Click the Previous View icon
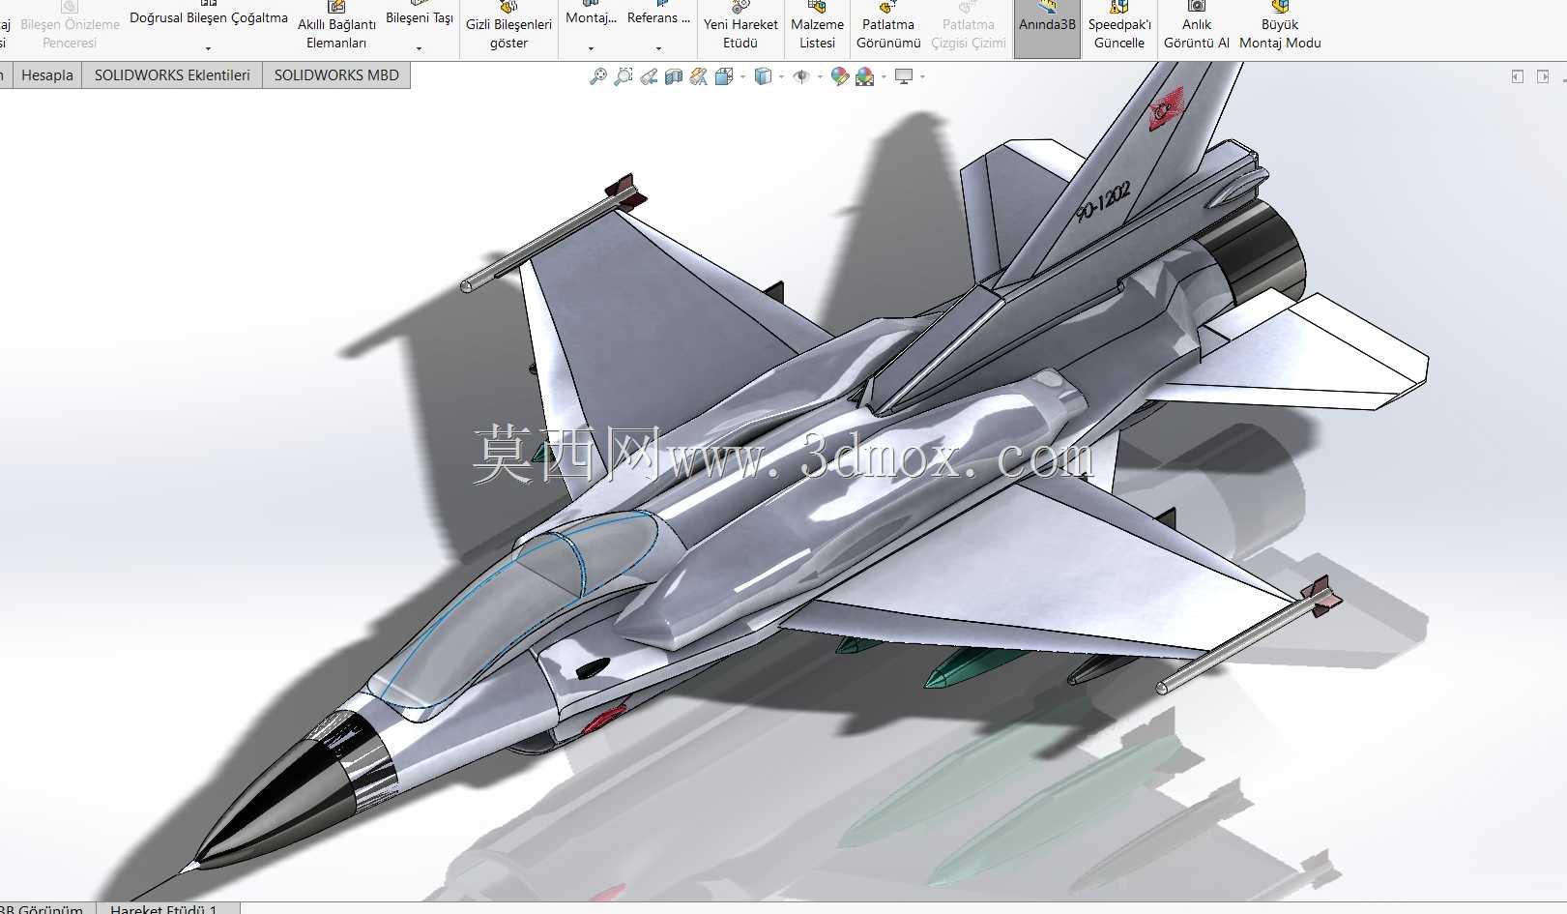 [x=649, y=76]
